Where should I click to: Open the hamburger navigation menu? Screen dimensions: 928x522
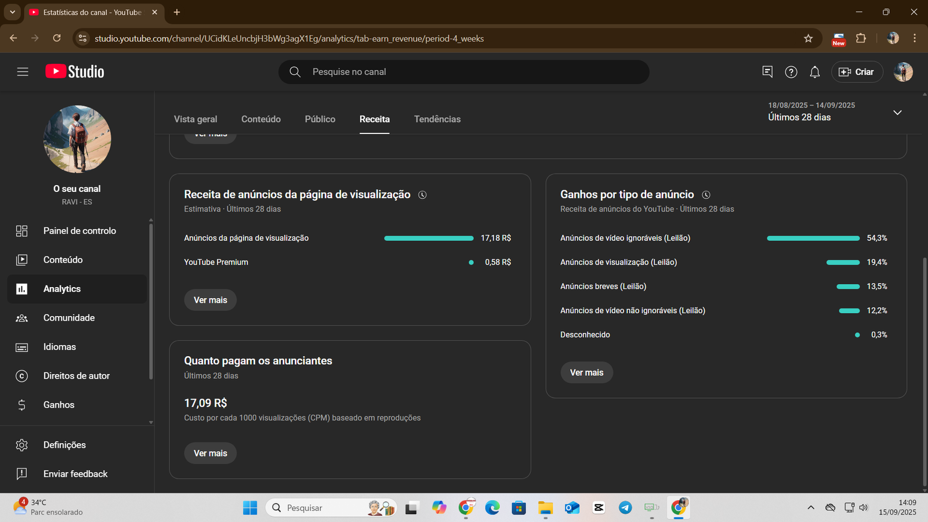point(23,72)
